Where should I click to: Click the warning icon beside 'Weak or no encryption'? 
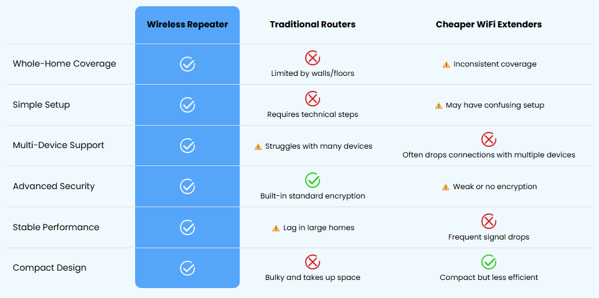(x=445, y=187)
